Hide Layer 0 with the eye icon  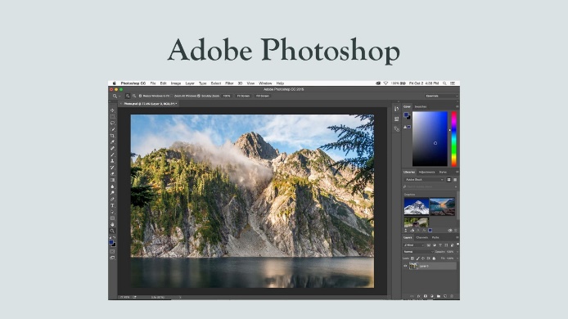pos(405,266)
